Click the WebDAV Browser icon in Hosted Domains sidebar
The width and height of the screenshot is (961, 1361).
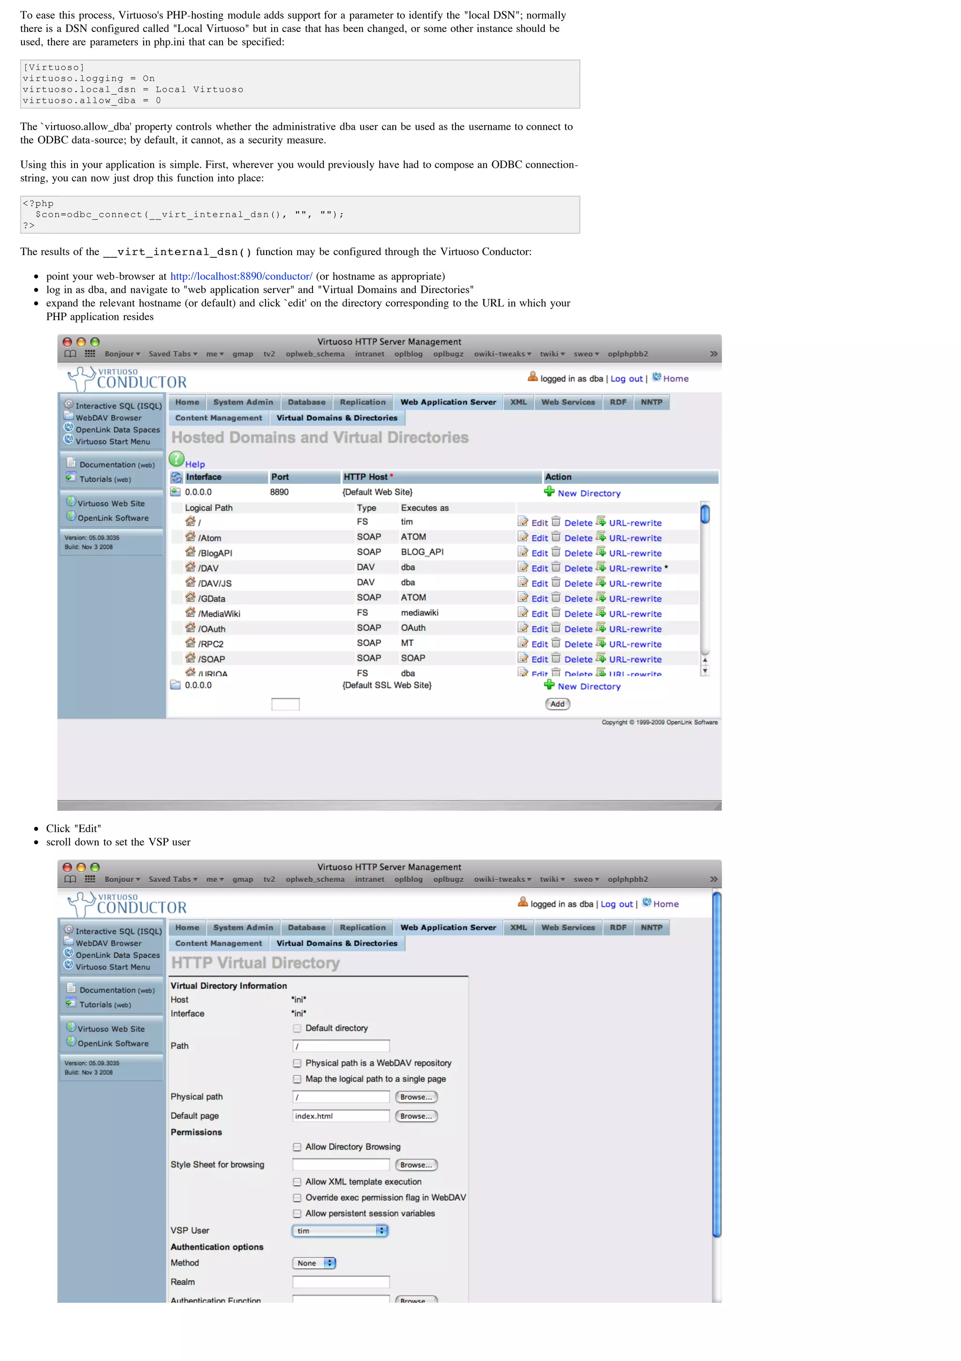[x=69, y=416]
